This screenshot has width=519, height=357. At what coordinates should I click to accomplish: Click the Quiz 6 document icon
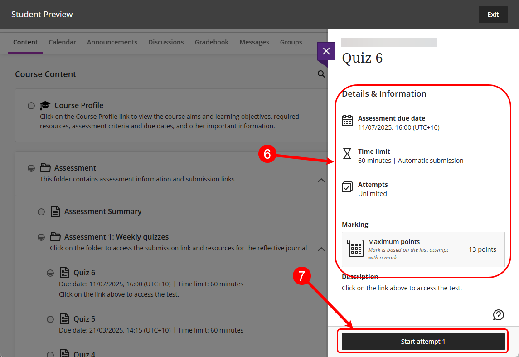coord(64,273)
